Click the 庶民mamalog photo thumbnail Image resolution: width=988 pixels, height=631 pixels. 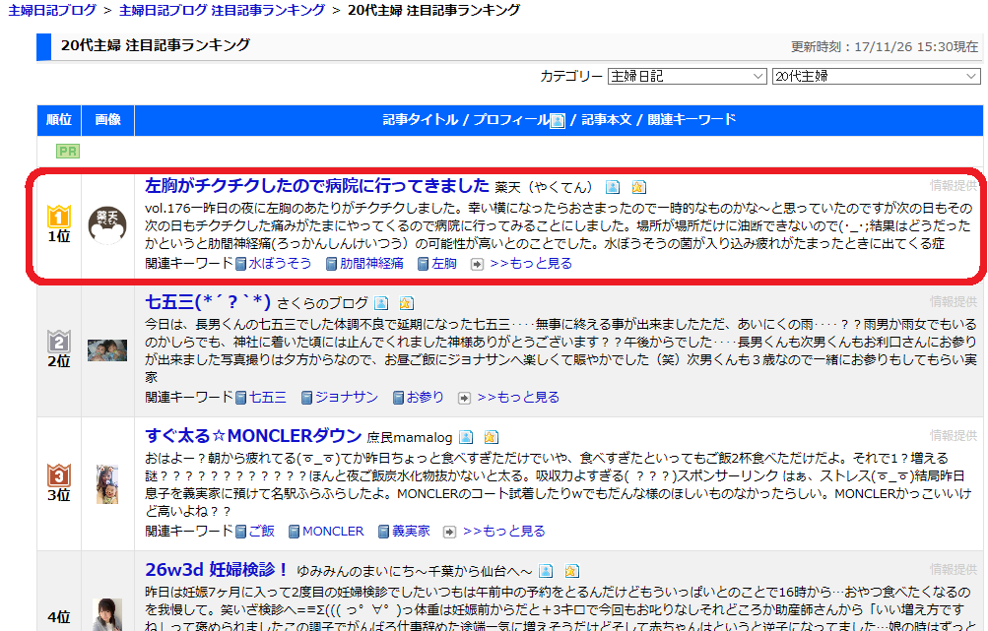click(x=107, y=484)
